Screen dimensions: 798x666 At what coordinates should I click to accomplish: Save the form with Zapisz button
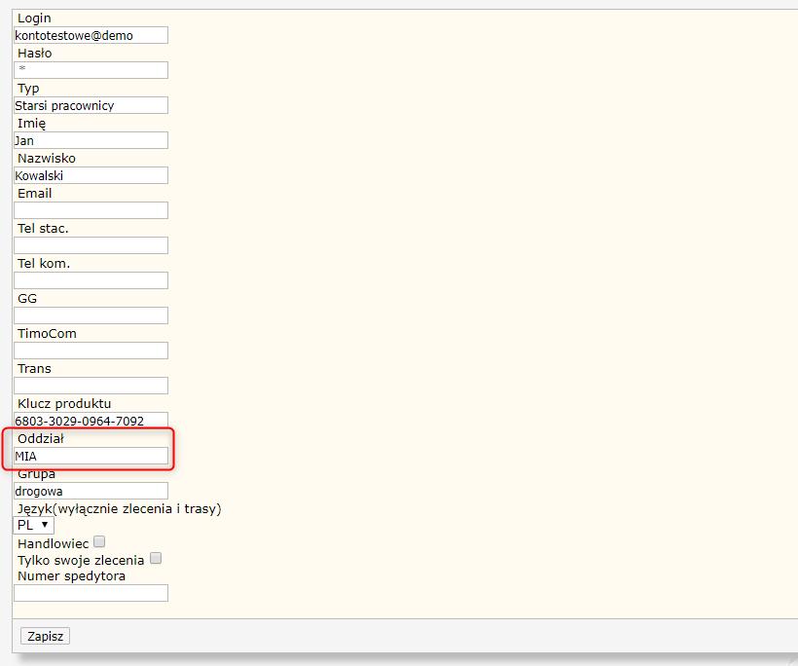point(46,637)
